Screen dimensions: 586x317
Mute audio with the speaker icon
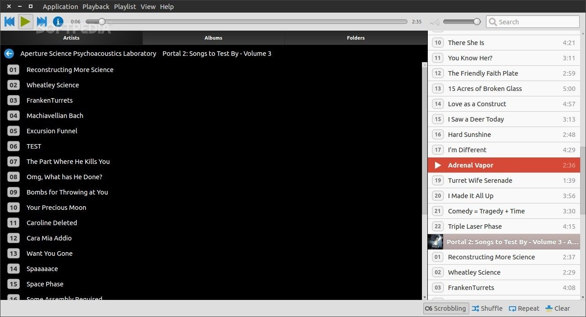[x=435, y=22]
